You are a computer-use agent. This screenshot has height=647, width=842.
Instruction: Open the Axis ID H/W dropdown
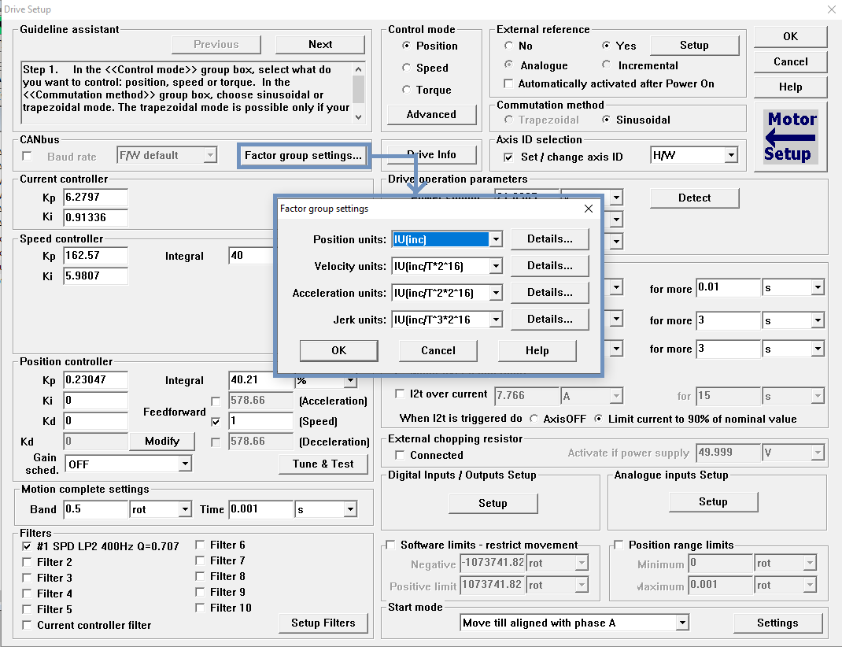tap(730, 155)
